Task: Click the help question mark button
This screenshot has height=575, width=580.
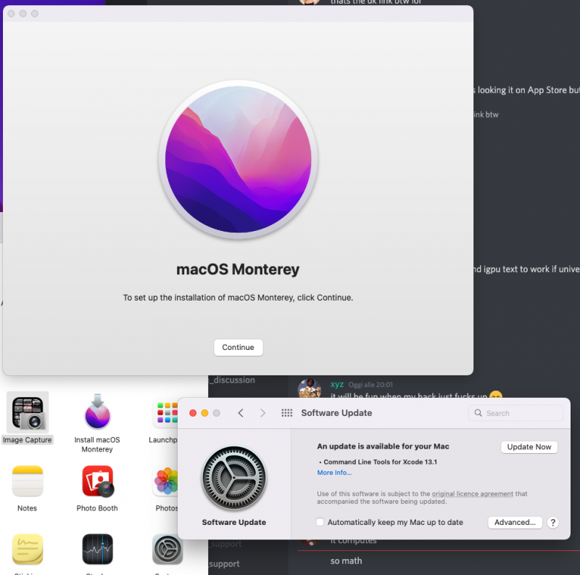Action: 552,523
